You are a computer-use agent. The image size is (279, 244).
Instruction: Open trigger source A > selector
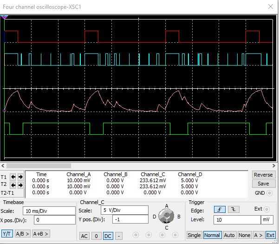point(259,235)
